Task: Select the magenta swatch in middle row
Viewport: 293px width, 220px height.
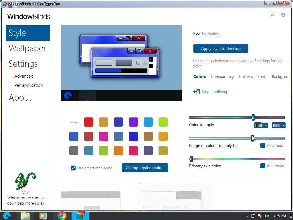Action: (x=104, y=136)
